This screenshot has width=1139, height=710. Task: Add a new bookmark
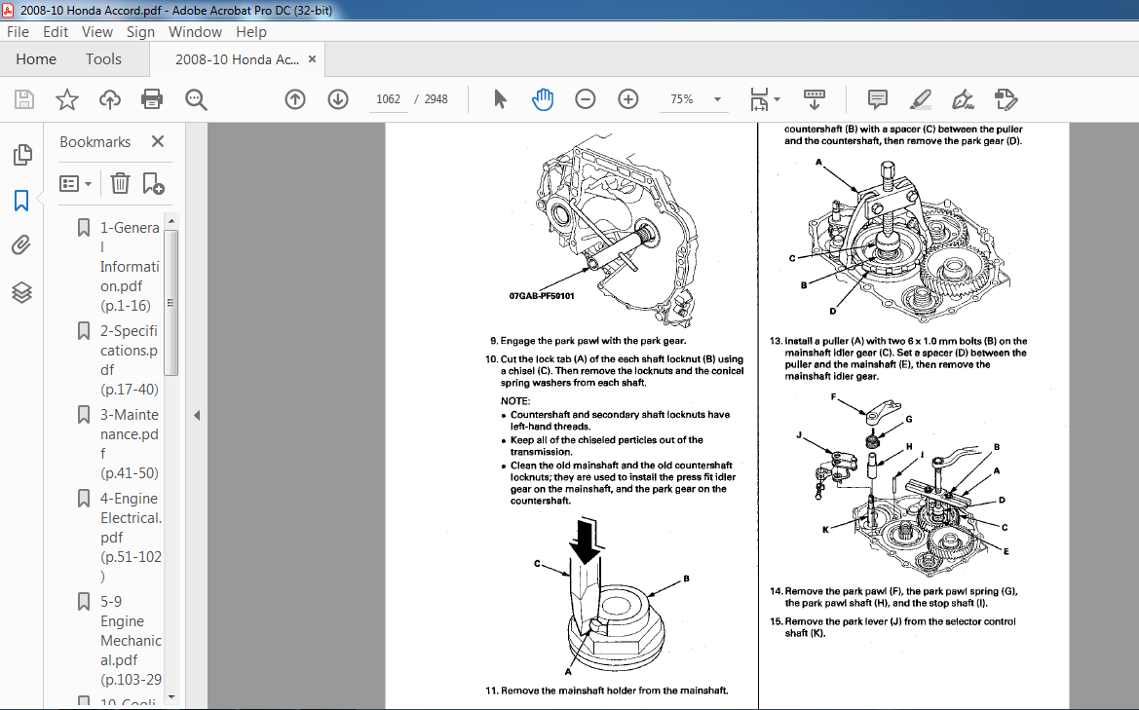click(153, 184)
